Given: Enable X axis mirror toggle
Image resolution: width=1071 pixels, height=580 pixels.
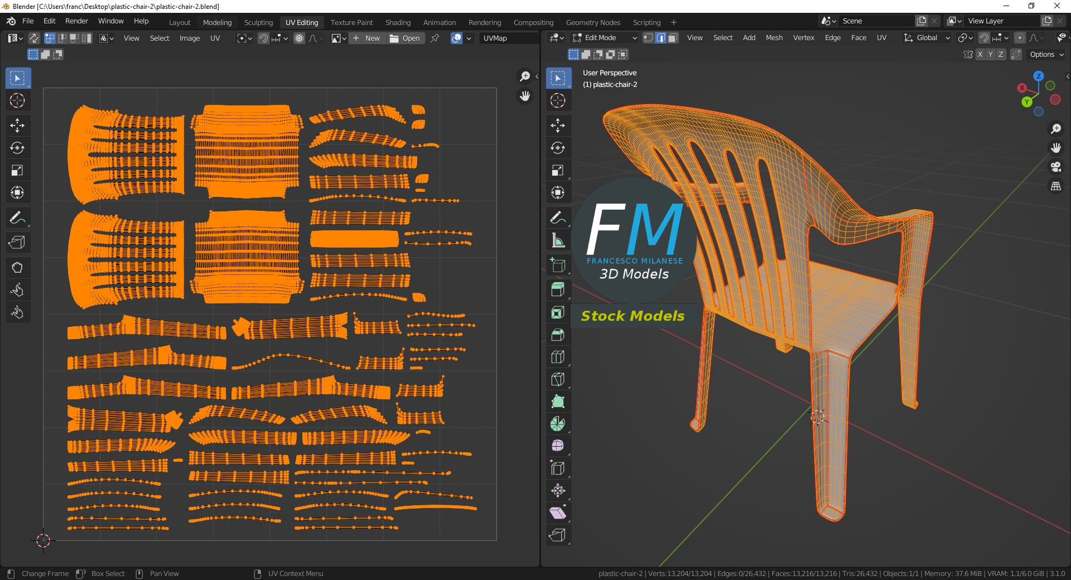Looking at the screenshot, I should tap(980, 55).
